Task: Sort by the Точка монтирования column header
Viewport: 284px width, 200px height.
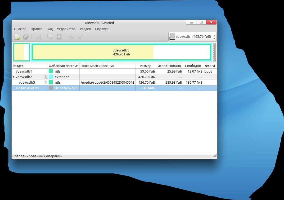Action: point(107,66)
